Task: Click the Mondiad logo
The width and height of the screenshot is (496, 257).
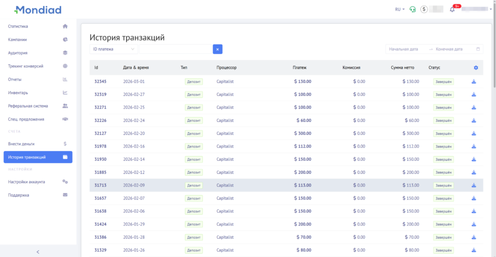Action: [x=38, y=9]
